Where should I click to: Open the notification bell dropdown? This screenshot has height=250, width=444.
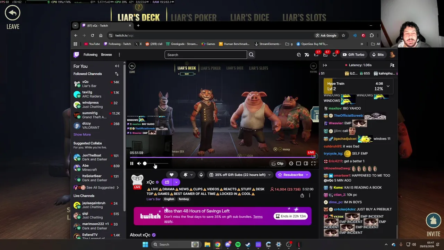pos(188,175)
